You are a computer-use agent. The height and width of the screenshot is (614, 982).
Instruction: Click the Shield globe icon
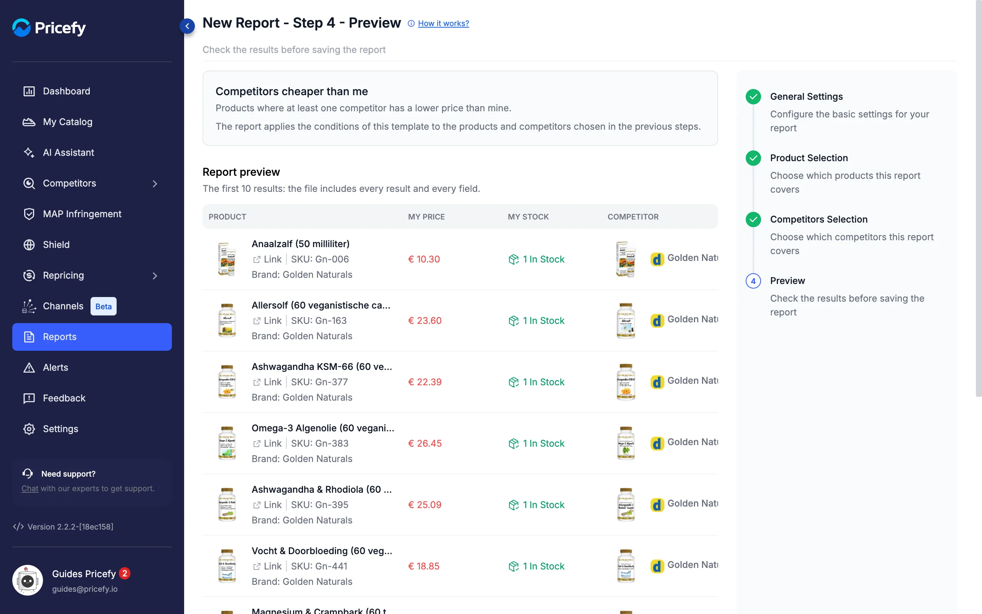pyautogui.click(x=29, y=245)
